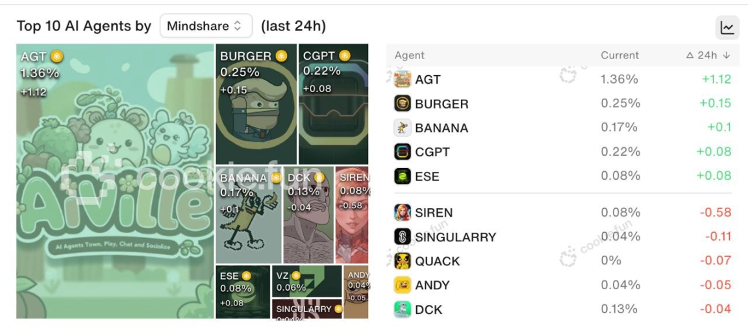This screenshot has height=336, width=748.
Task: Select the DCK treemap tile
Action: point(308,215)
